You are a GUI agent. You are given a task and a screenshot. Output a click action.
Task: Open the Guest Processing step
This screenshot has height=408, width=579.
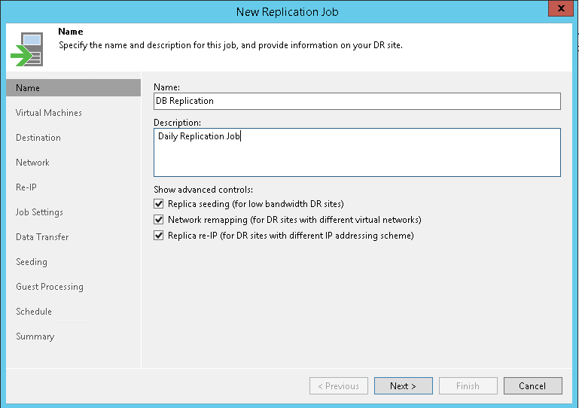pos(50,287)
